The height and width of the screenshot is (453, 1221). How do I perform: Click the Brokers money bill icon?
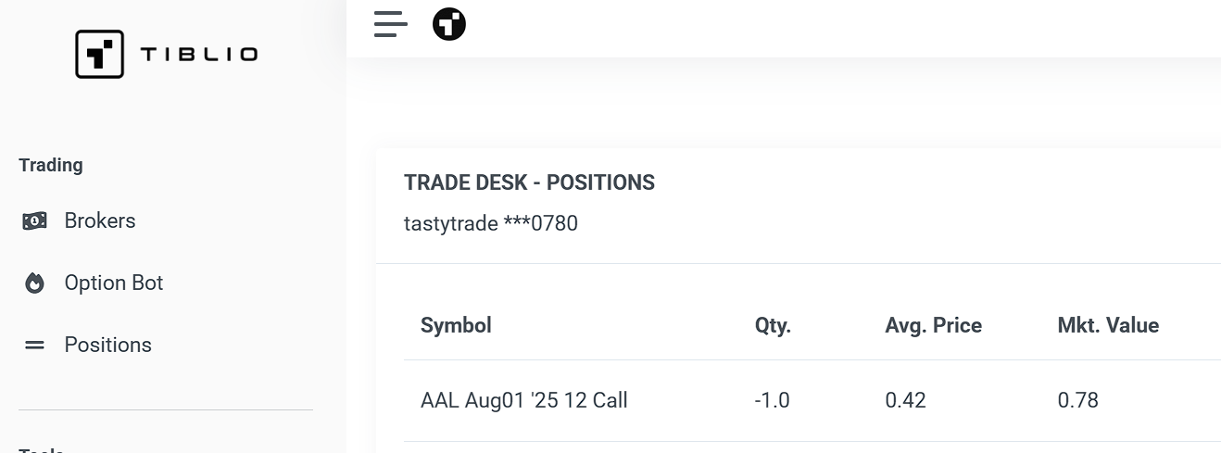[x=34, y=221]
